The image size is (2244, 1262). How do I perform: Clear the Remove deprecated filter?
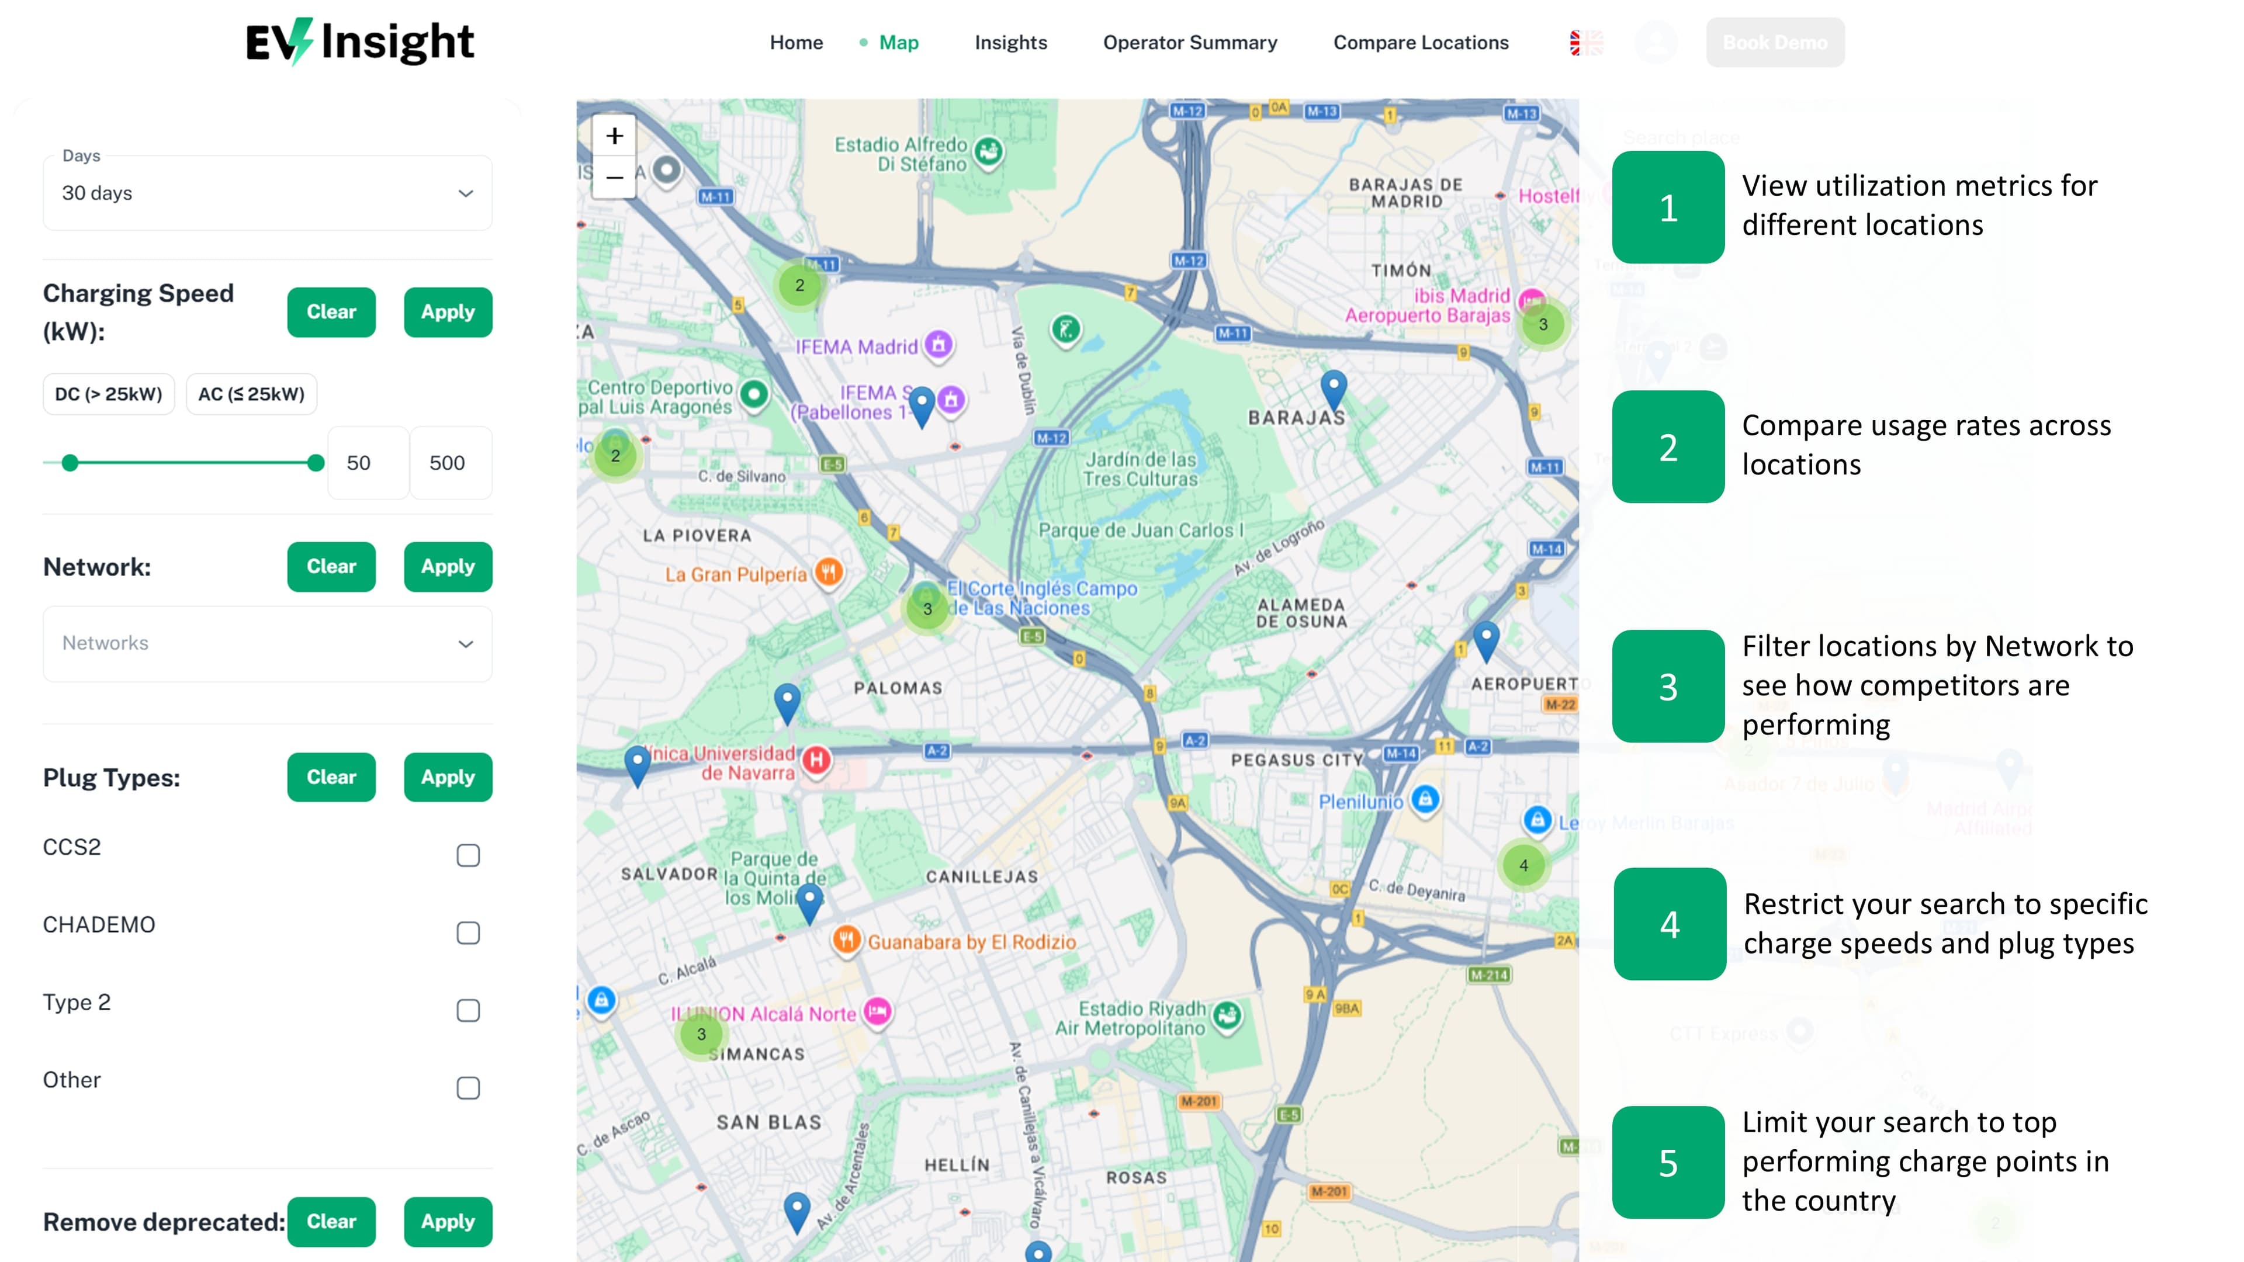[x=331, y=1222]
